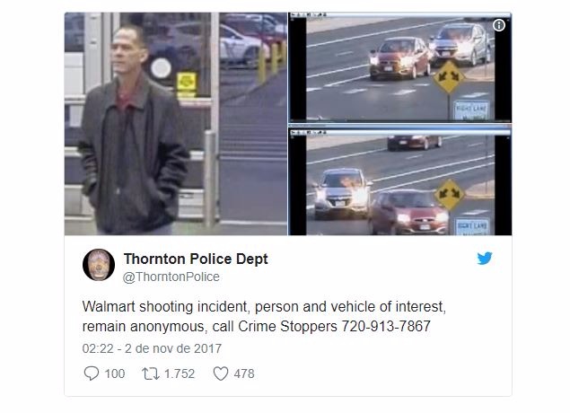Open the image info circle icon
570x413 pixels.
[x=499, y=25]
